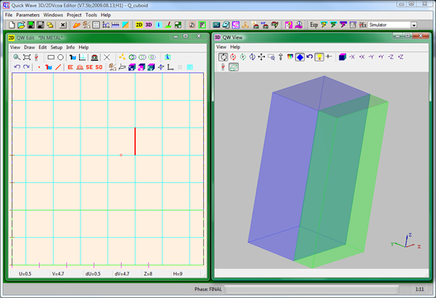Click the 2D window button in main toolbar
Image resolution: width=436 pixels, height=298 pixels.
coord(139,25)
